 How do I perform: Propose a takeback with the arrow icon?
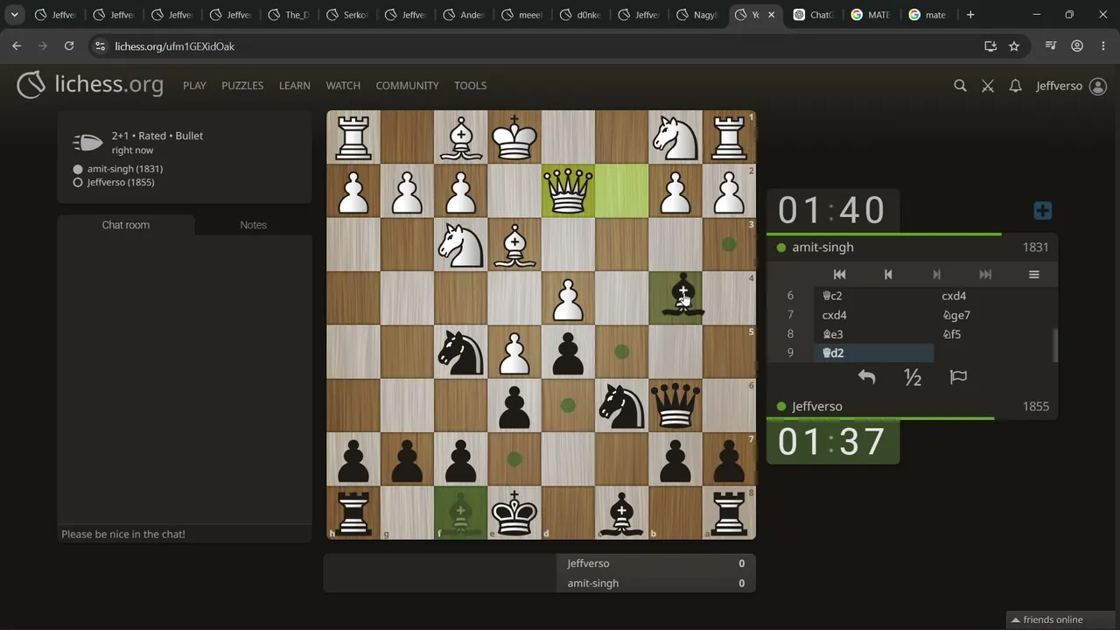coord(866,377)
